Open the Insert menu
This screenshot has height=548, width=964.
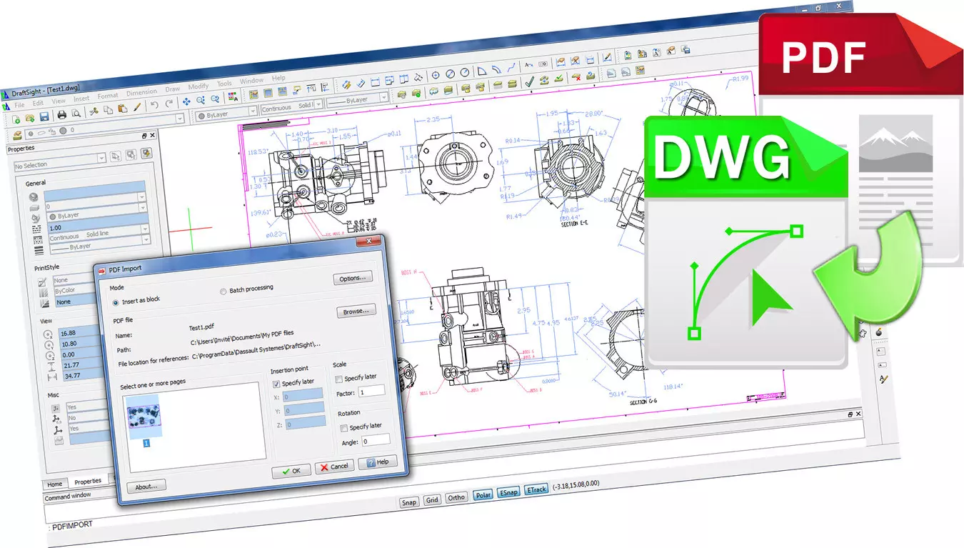click(81, 99)
